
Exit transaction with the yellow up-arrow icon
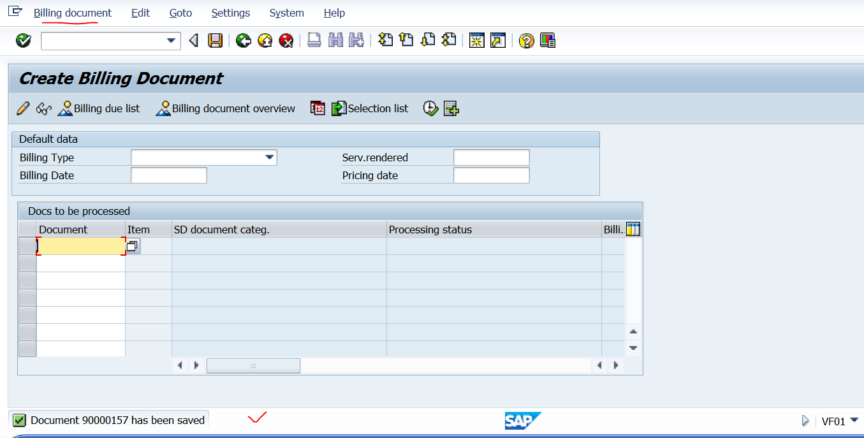265,40
